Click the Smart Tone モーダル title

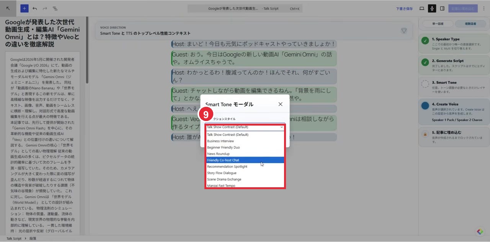(x=229, y=104)
